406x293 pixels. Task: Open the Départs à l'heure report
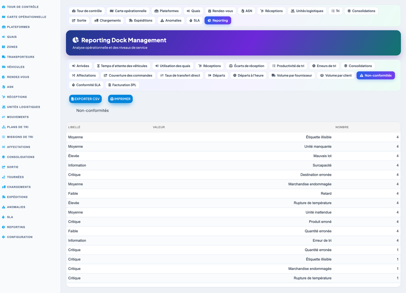click(248, 75)
